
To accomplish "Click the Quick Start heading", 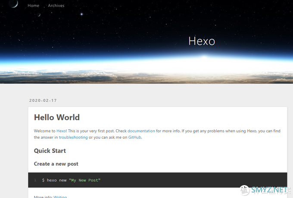I will [x=50, y=151].
